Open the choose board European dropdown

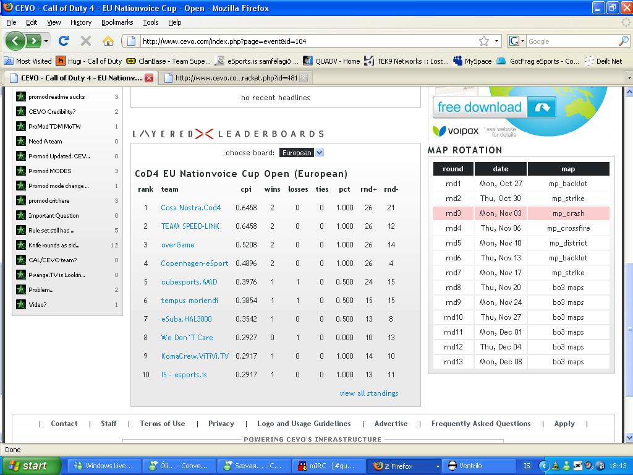(x=302, y=153)
